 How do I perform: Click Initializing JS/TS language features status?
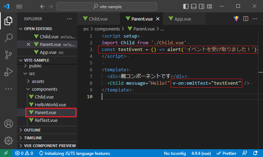75,153
